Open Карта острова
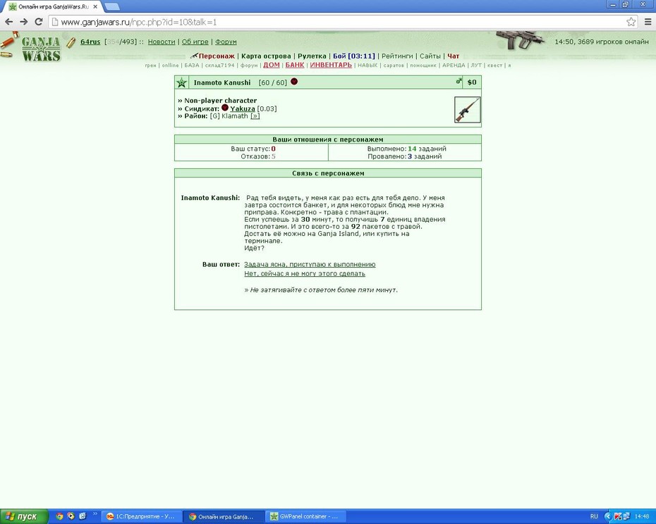This screenshot has height=524, width=656. pyautogui.click(x=266, y=56)
